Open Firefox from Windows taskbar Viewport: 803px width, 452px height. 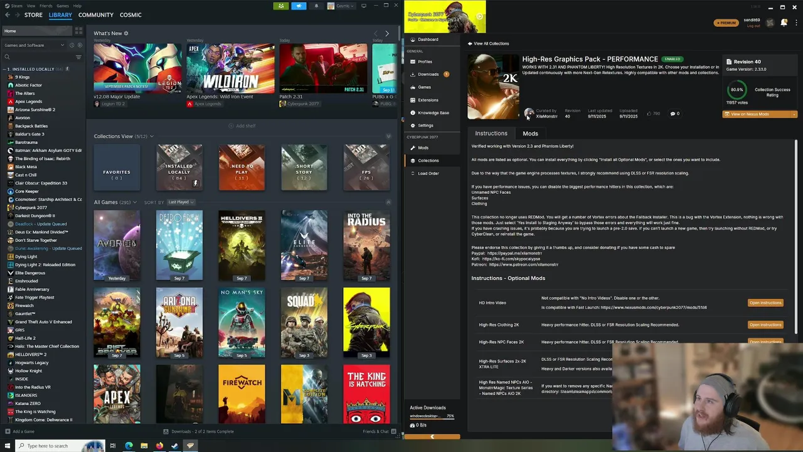[159, 446]
